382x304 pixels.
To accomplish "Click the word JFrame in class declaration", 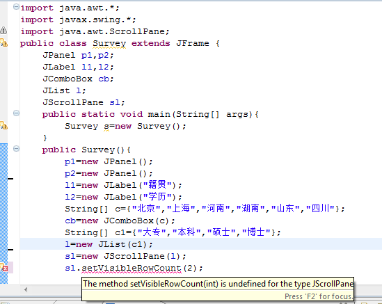I will 193,43.
